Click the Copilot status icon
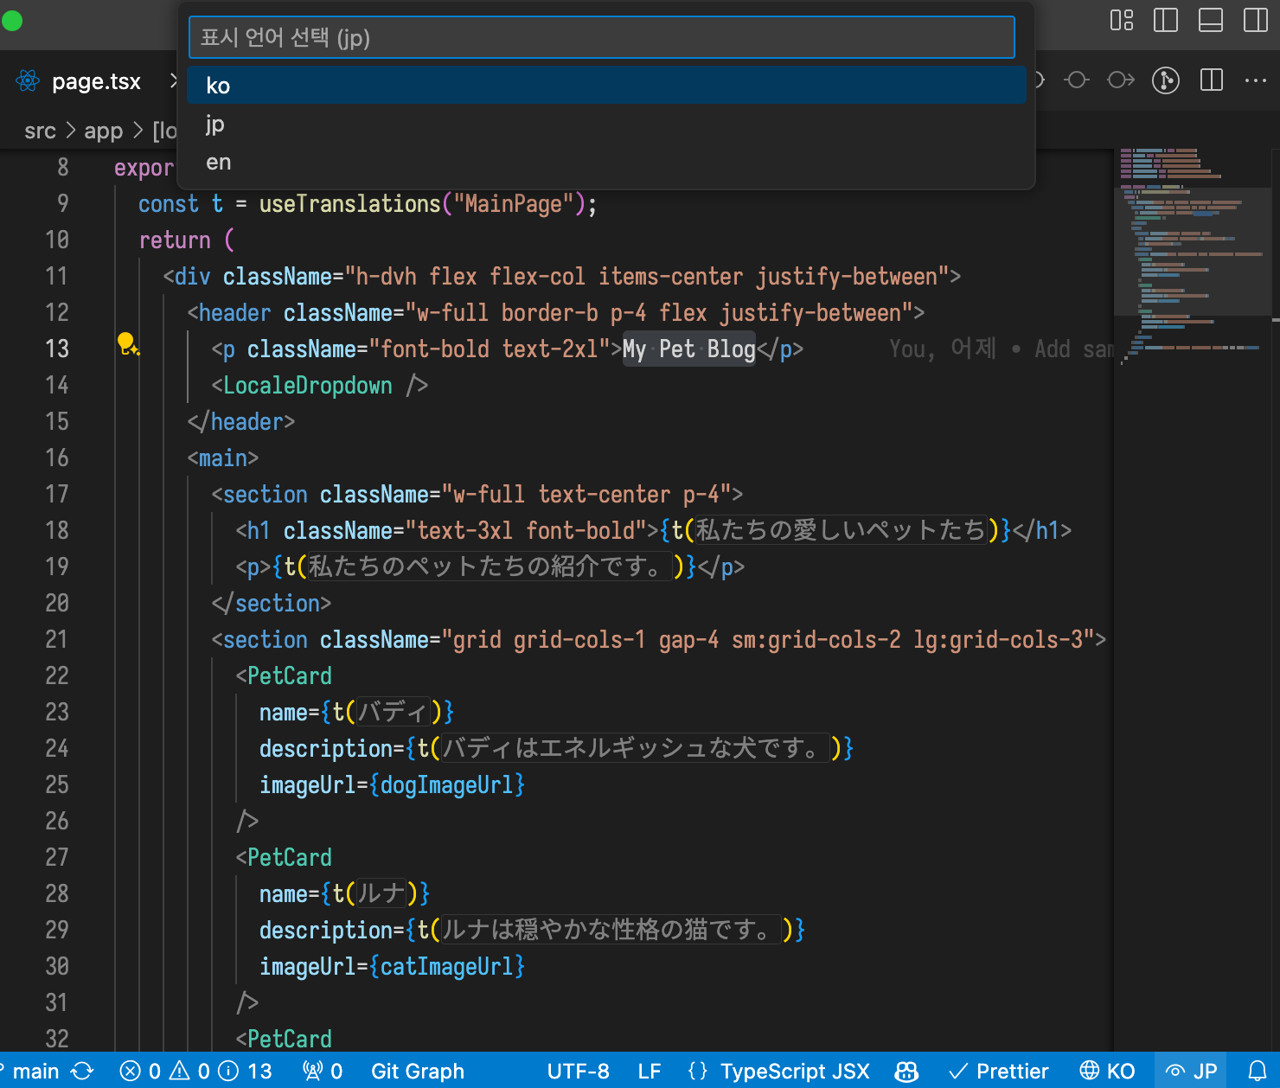Viewport: 1280px width, 1088px height. coord(906,1072)
